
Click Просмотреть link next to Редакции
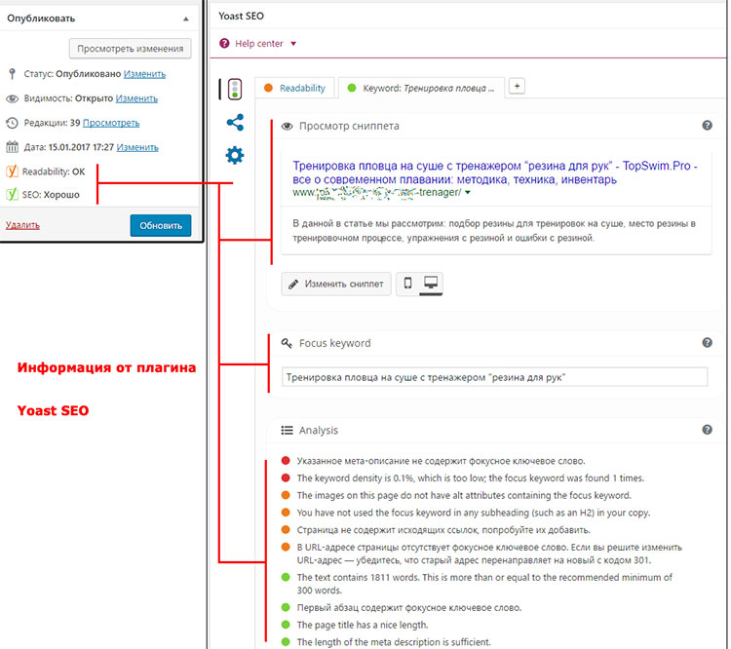pyautogui.click(x=111, y=123)
